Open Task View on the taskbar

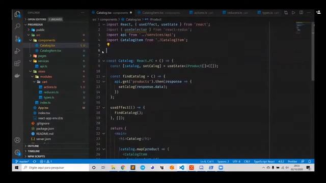(x=103, y=167)
